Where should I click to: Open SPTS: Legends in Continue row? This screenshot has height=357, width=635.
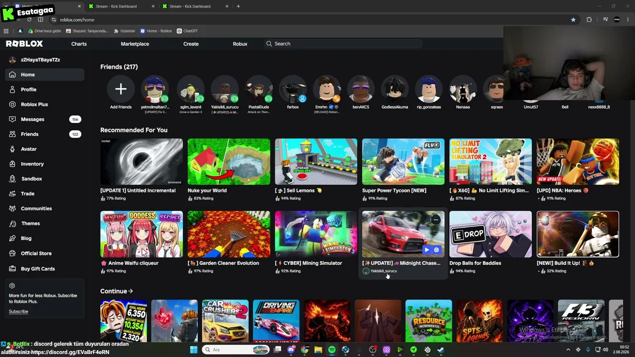click(479, 321)
